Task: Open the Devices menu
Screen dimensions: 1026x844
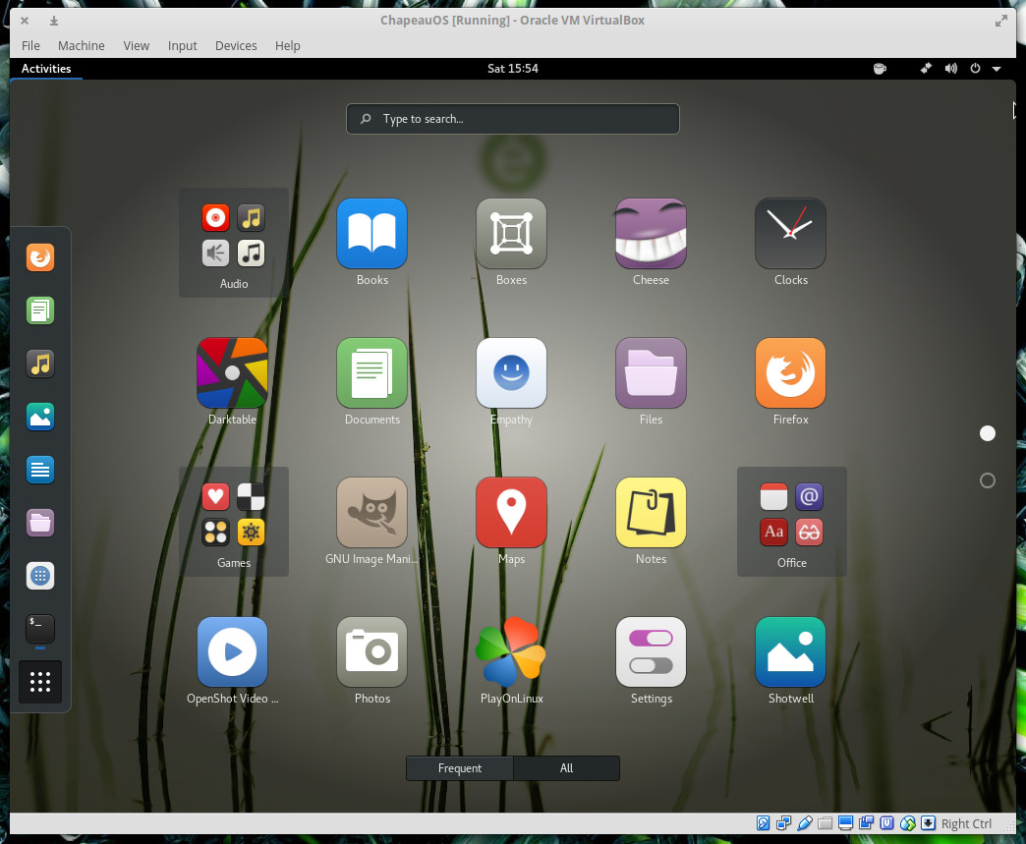Action: 236,46
